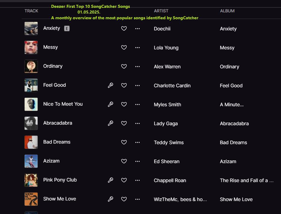Open Show Me Love lyrics icon
281x214 pixels.
tap(110, 199)
